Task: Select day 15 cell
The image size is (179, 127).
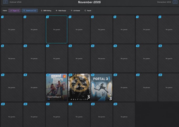Action: click(x=147, y=58)
